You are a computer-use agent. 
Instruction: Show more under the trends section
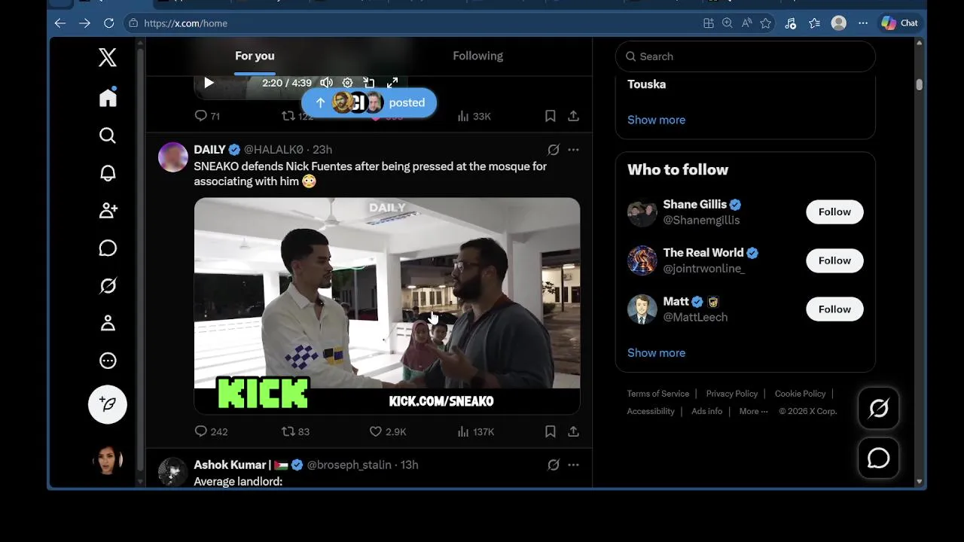[x=656, y=120]
